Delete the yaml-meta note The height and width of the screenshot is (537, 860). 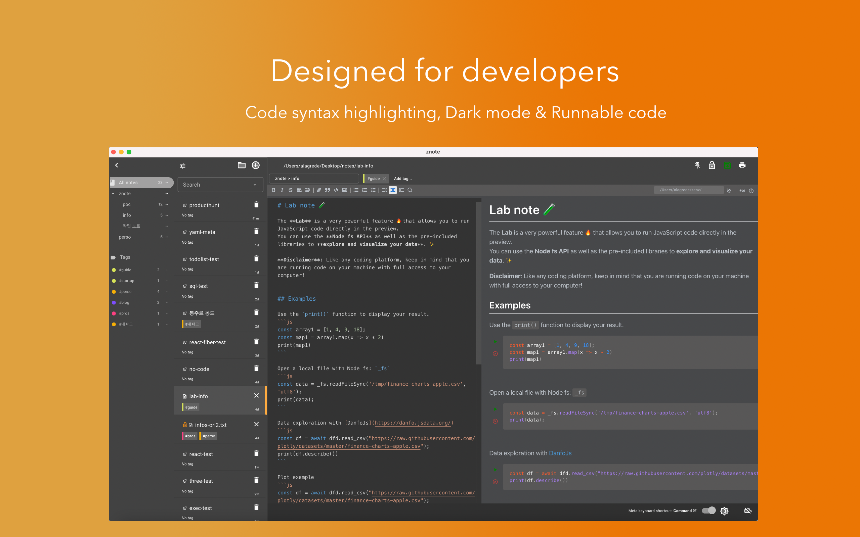click(256, 231)
